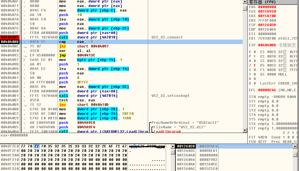Select EIP register value 0040408B
Image resolution: width=299 pixels, height=171 pixels.
[x=267, y=45]
